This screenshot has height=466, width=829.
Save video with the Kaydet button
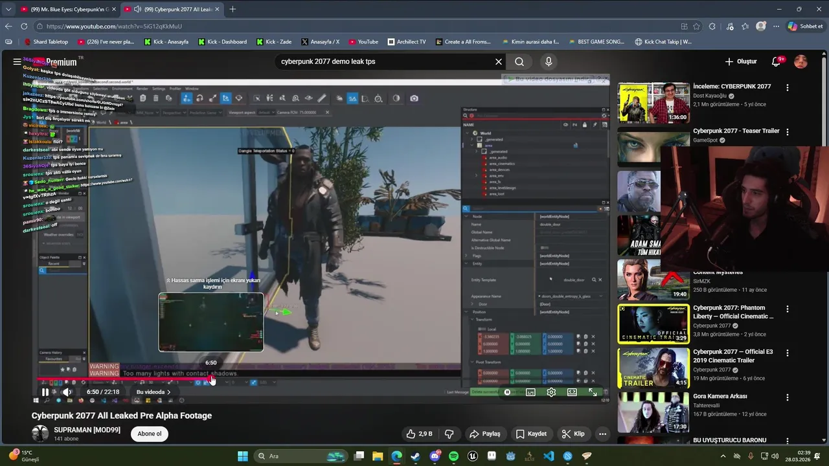click(x=531, y=434)
